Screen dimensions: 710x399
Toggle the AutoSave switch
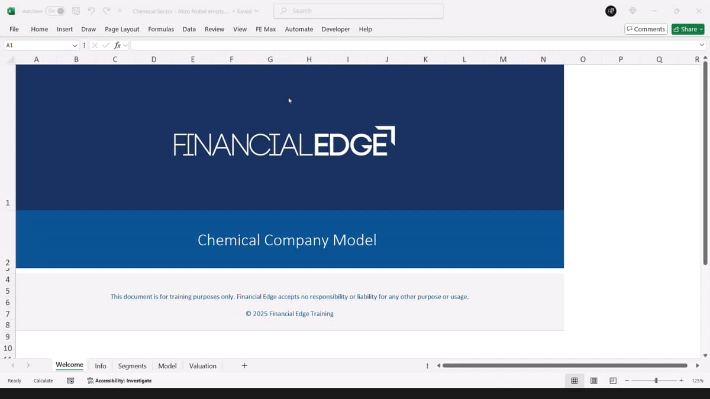point(56,11)
